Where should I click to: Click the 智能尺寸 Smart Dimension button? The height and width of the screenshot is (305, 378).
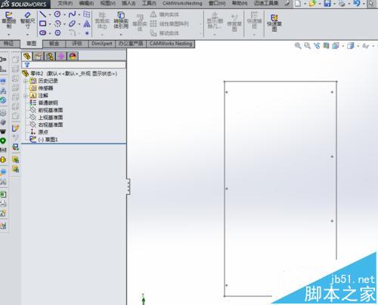[27, 20]
